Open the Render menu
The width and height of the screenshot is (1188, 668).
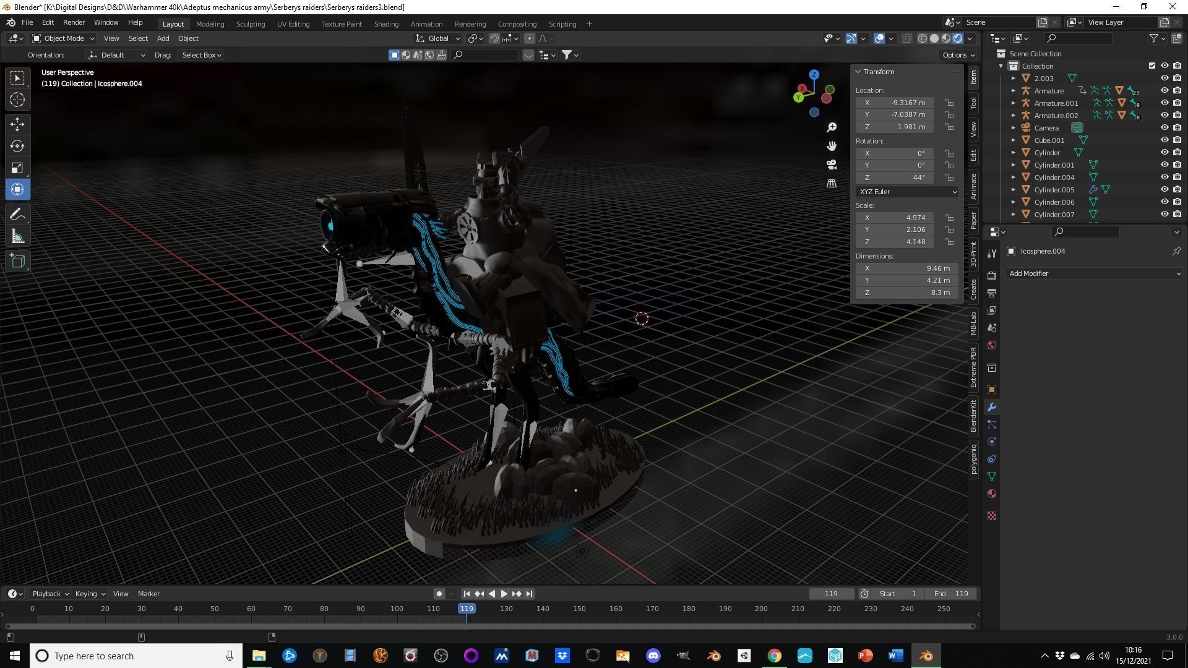[74, 22]
